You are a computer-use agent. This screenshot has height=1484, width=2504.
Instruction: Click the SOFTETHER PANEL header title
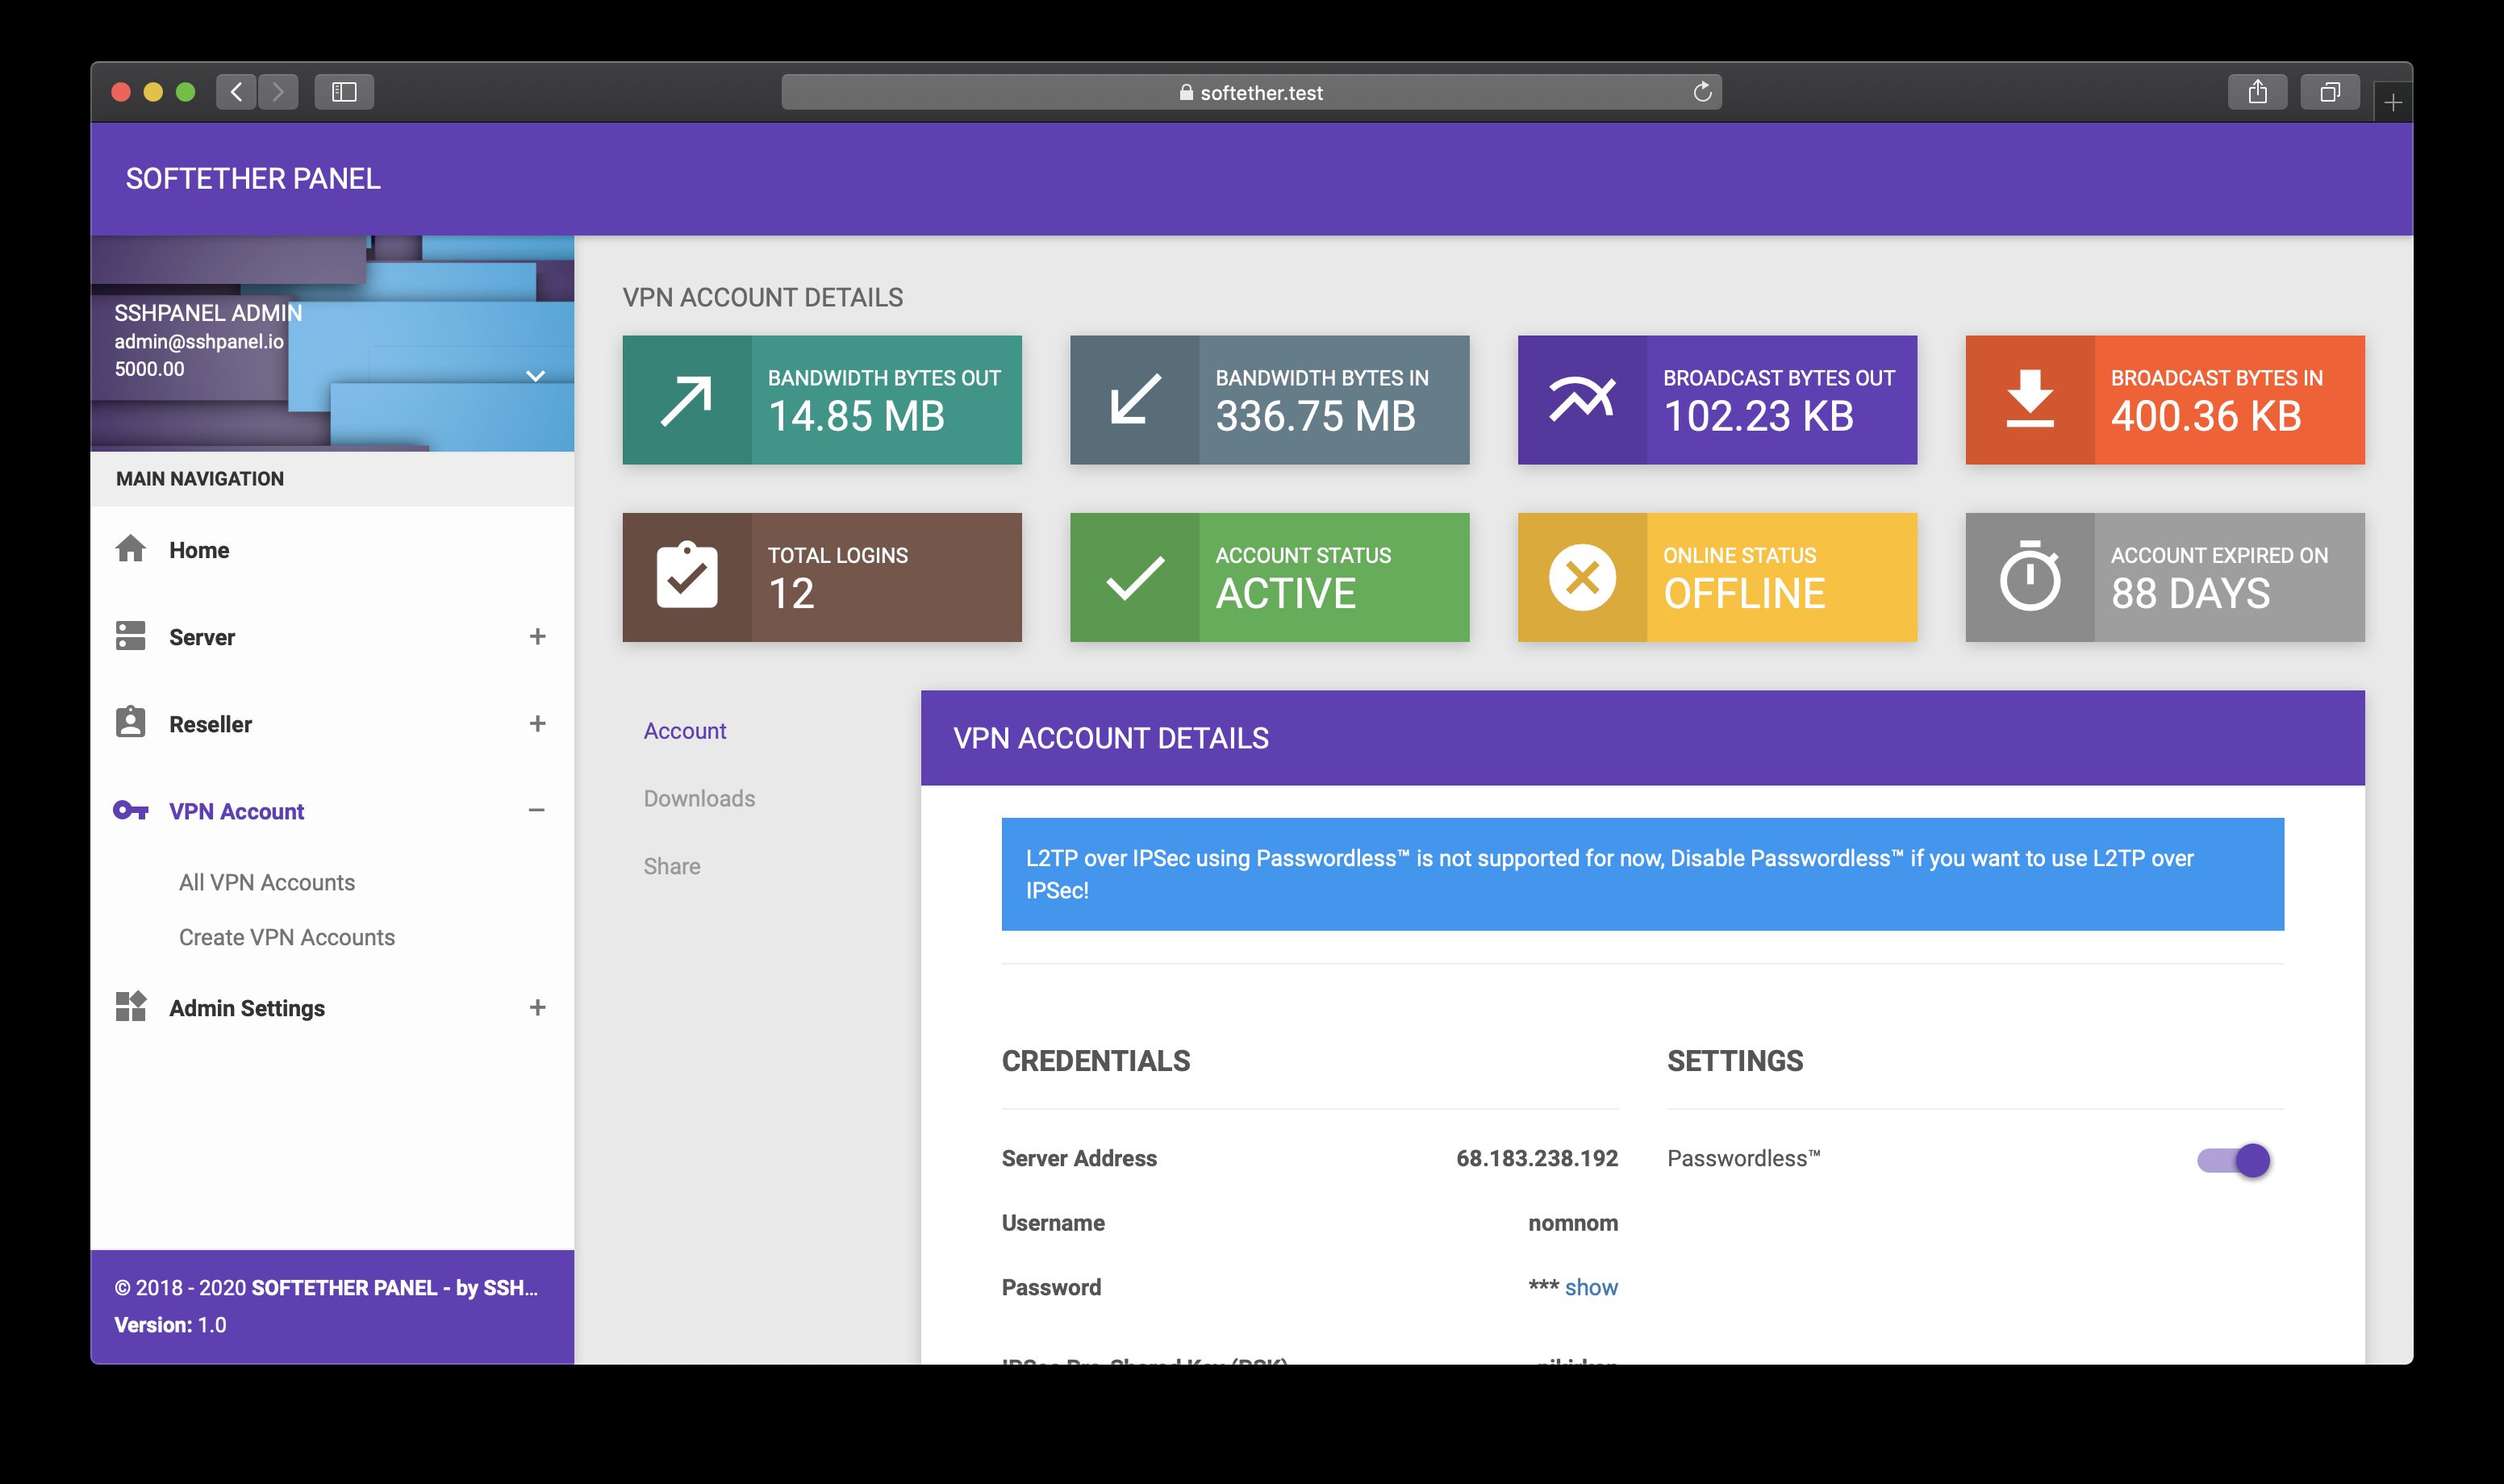coord(253,179)
